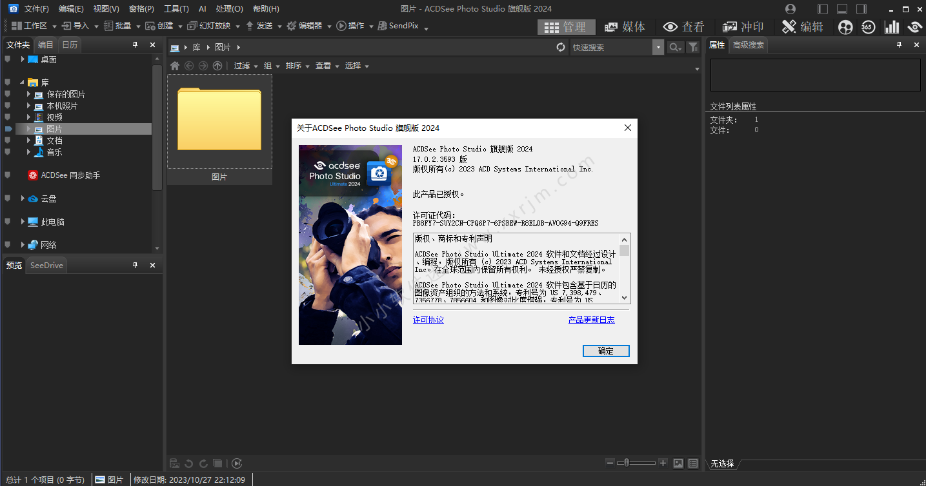Pin the 文件夹 folders panel

[x=135, y=45]
